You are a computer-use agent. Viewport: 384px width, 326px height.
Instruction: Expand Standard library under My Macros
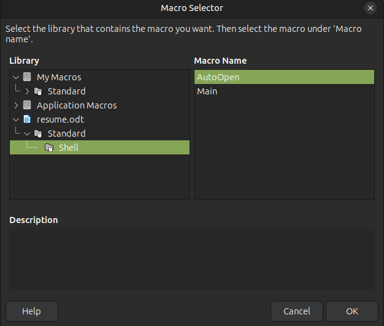(x=27, y=91)
